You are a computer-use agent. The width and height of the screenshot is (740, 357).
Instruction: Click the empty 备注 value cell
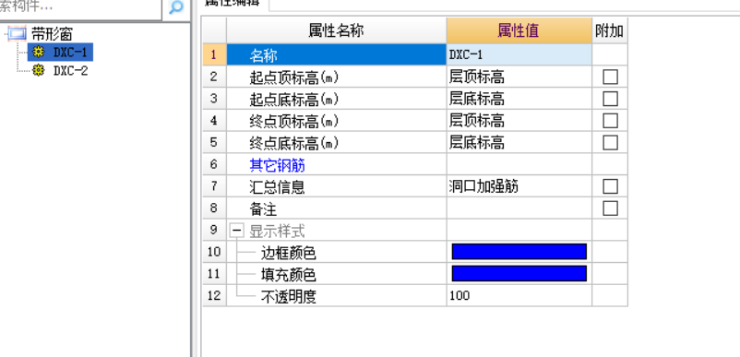click(x=519, y=208)
